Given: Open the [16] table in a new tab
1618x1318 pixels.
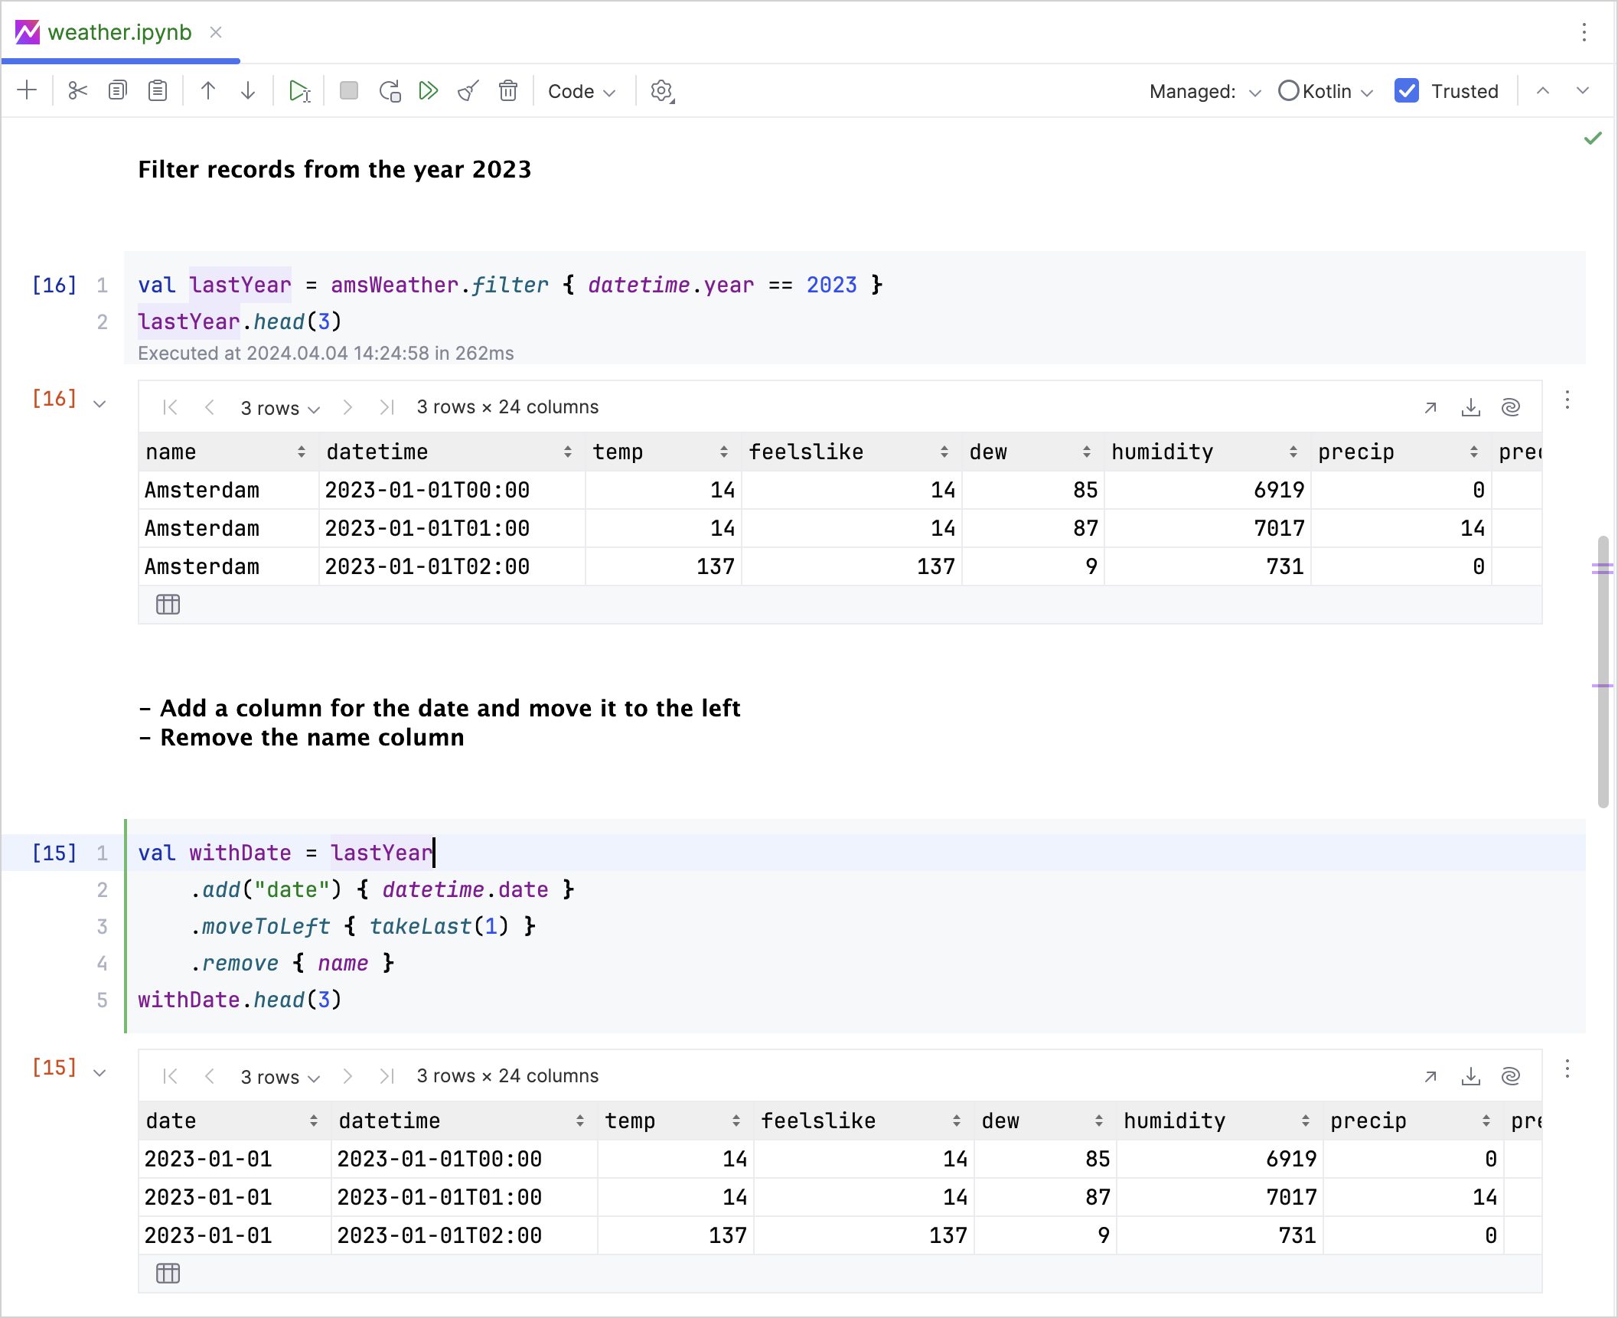Looking at the screenshot, I should pyautogui.click(x=1430, y=407).
